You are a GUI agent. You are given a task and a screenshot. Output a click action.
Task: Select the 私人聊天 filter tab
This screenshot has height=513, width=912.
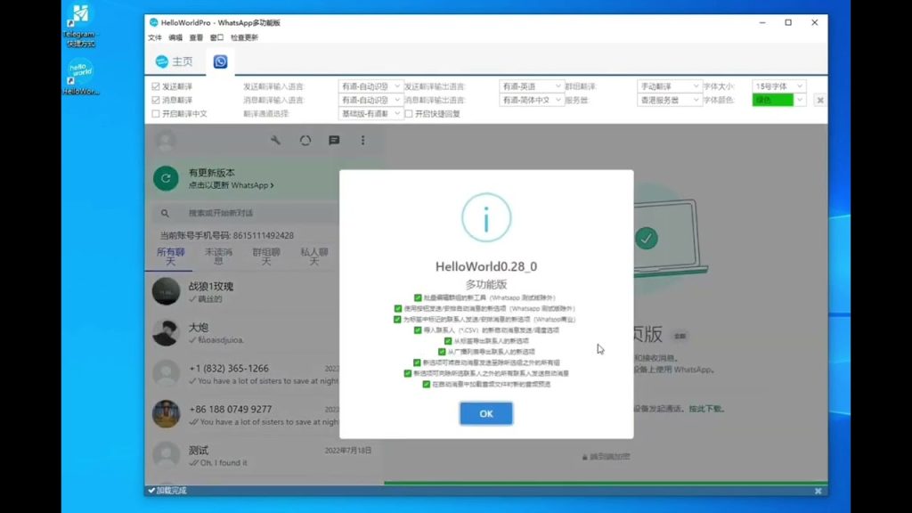314,256
